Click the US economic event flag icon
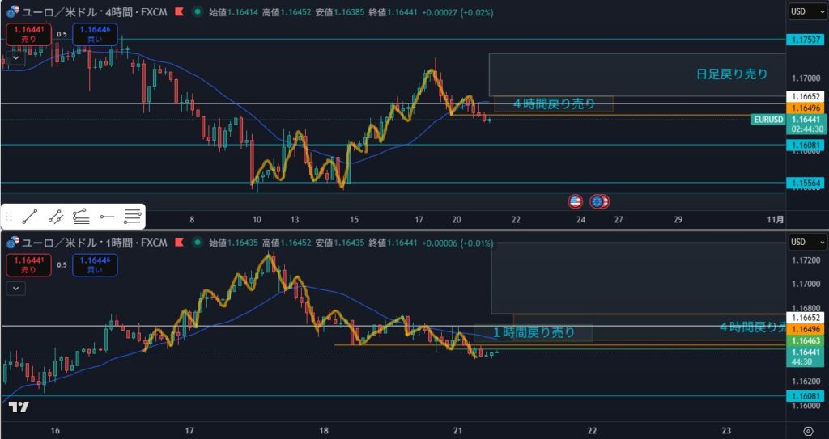 point(576,201)
